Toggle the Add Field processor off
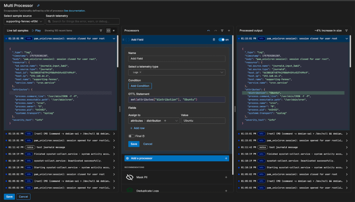 click(x=221, y=40)
